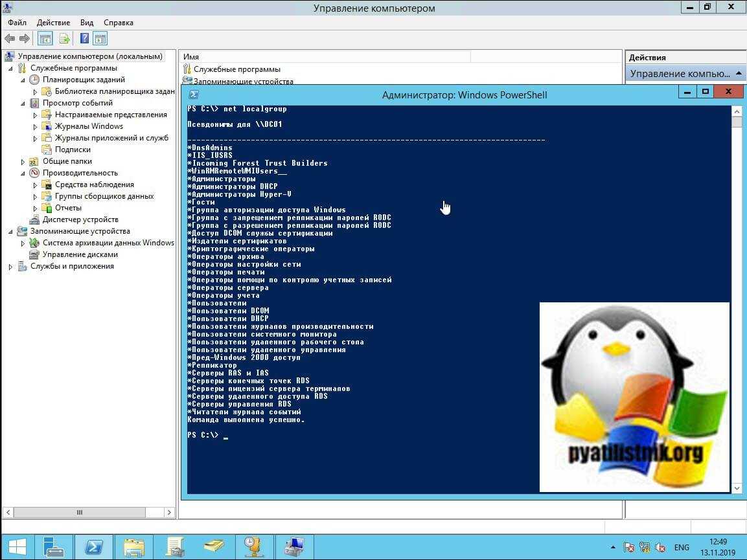
Task: Expand the Службы и приложения node
Action: tap(10, 267)
